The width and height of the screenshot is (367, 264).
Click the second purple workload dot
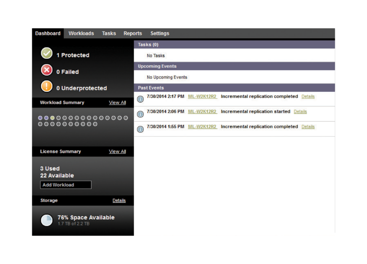coord(46,118)
